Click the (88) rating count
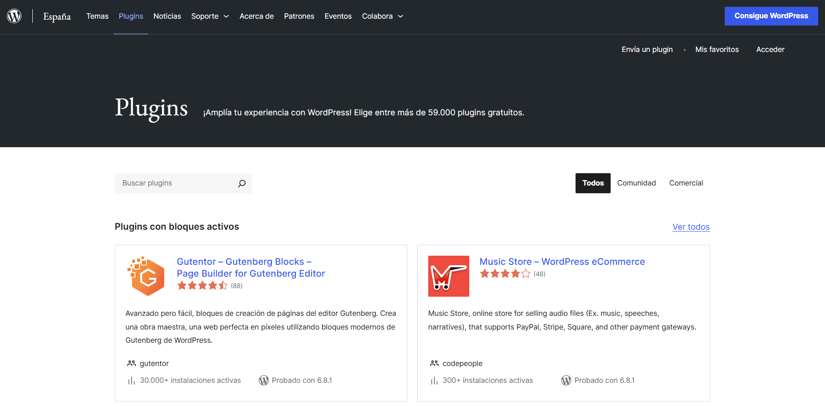This screenshot has height=407, width=825. click(x=237, y=286)
